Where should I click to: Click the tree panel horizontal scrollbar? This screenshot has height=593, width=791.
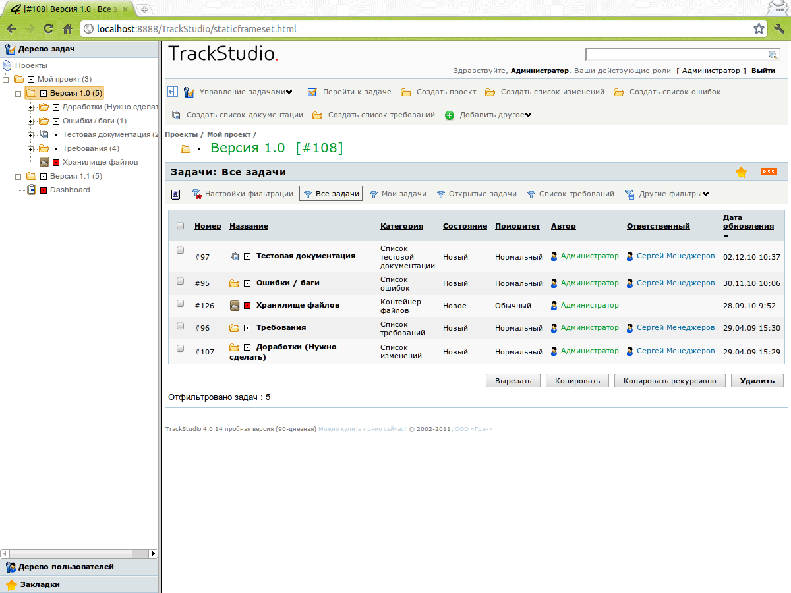tap(79, 554)
